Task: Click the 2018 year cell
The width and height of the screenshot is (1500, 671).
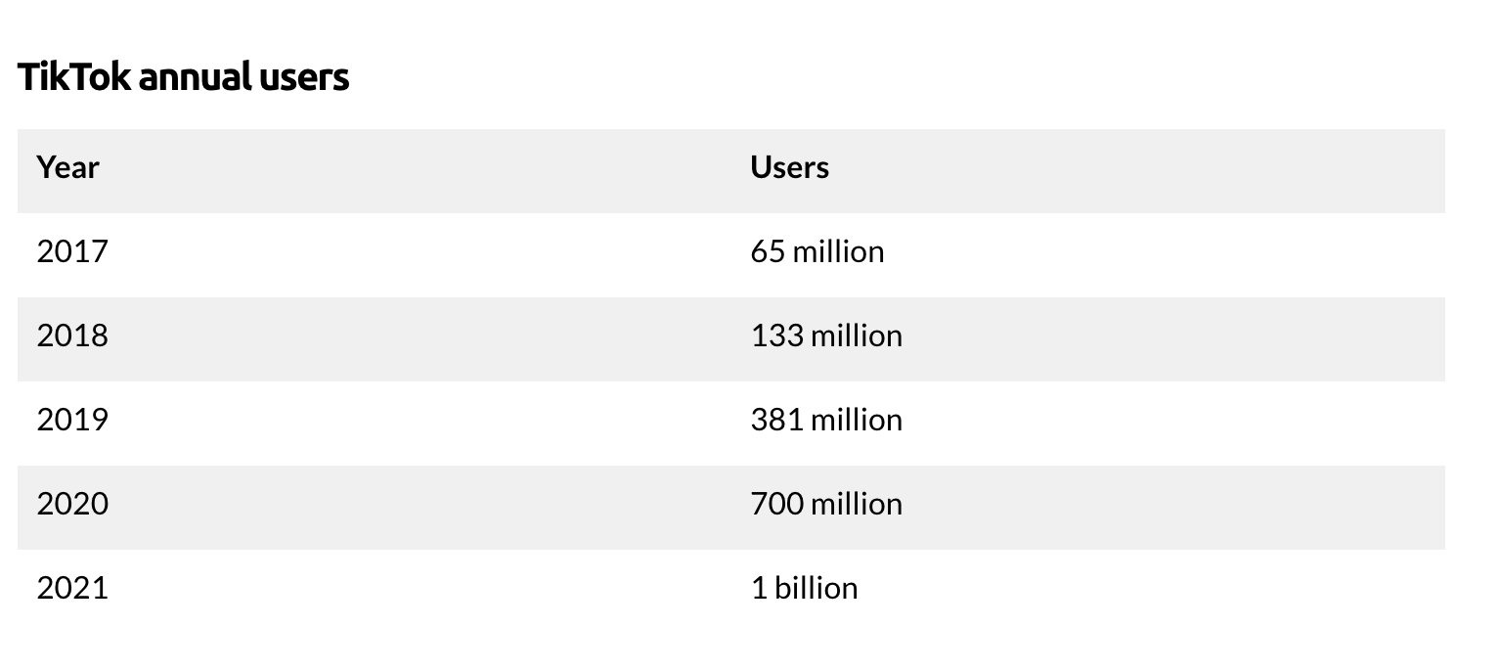Action: [x=72, y=335]
